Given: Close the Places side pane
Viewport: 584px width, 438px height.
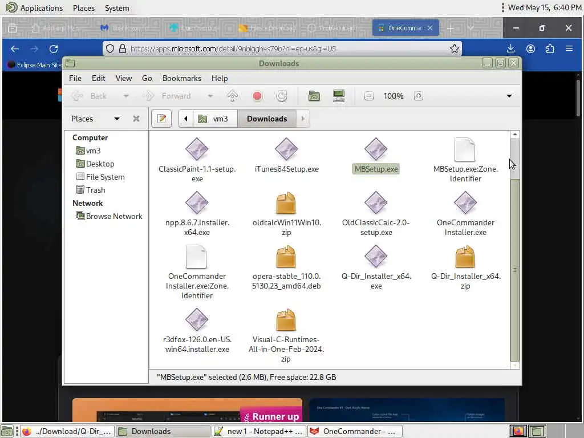Looking at the screenshot, I should coord(136,119).
